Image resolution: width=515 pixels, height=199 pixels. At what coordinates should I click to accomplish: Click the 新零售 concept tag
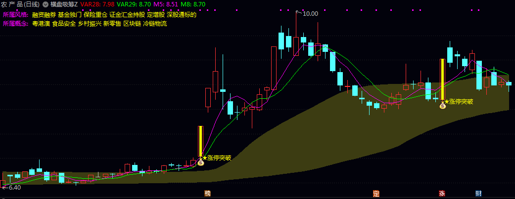[112, 24]
